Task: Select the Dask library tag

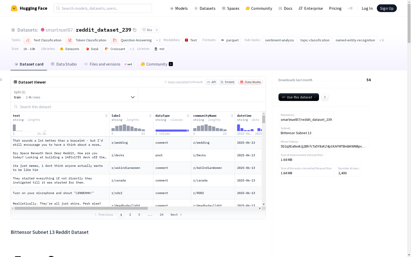Action: (92, 49)
